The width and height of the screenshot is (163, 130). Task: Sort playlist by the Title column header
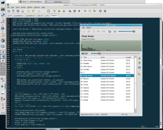[91, 57]
